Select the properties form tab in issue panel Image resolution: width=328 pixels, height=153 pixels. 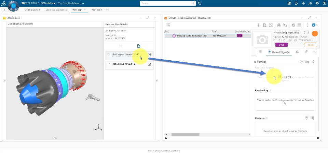tap(260, 52)
